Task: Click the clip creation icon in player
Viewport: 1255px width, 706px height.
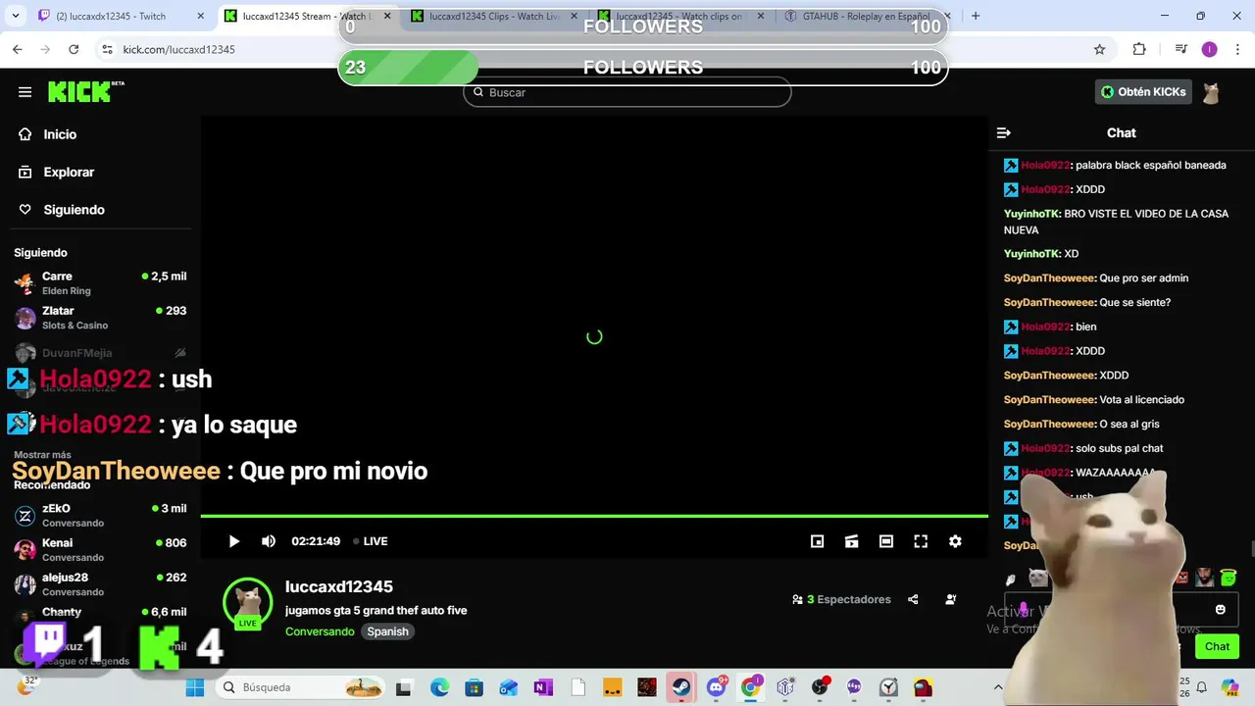Action: pyautogui.click(x=851, y=541)
